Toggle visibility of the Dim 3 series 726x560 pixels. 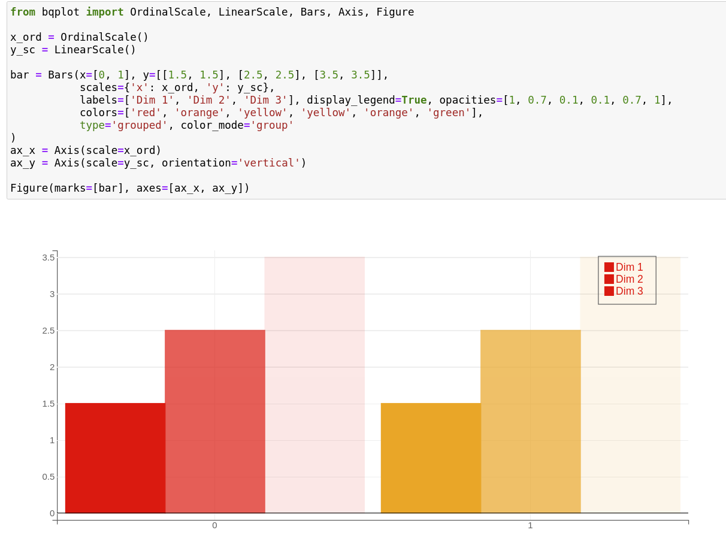623,291
